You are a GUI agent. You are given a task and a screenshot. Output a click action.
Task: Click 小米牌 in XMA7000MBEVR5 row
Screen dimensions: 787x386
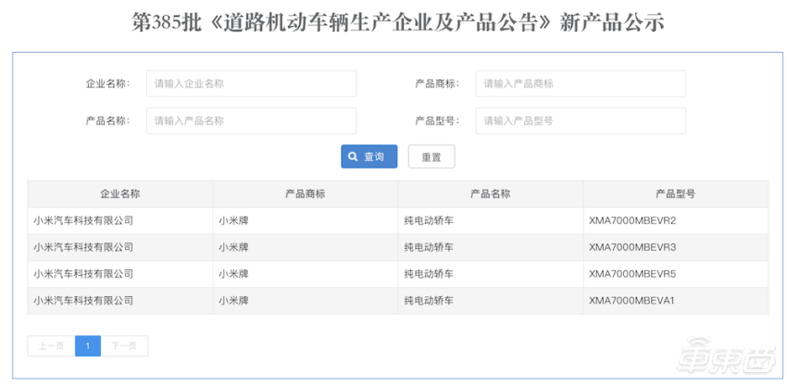(233, 274)
